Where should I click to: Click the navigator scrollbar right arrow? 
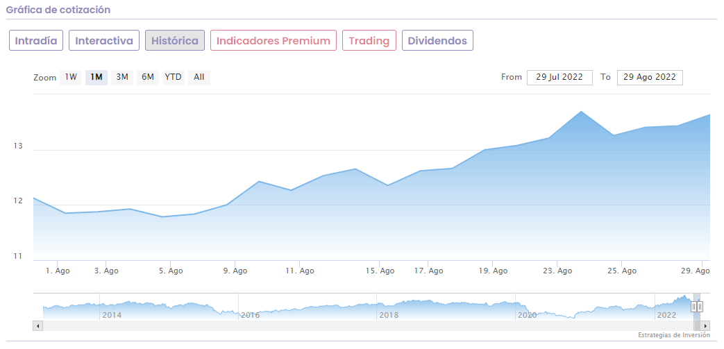(x=705, y=325)
